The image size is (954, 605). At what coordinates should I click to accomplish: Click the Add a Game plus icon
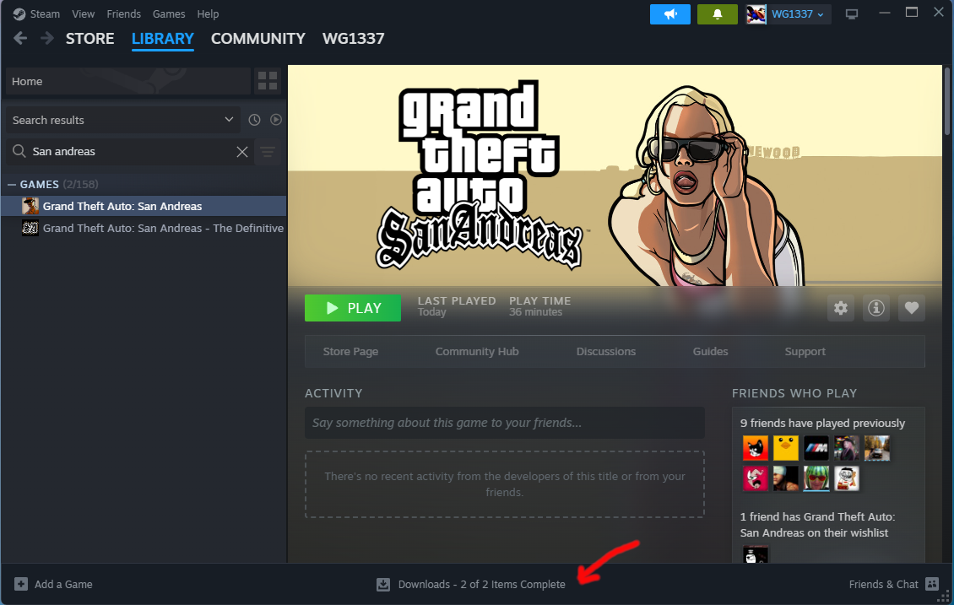click(21, 584)
